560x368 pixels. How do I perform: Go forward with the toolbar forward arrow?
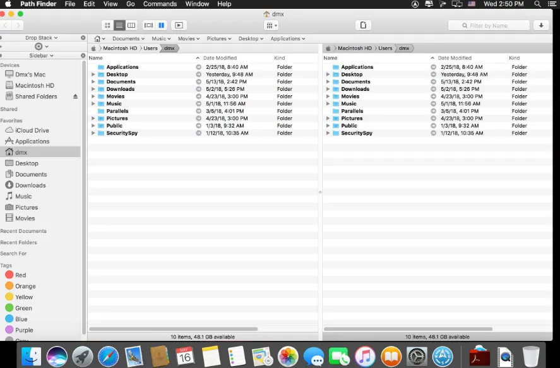pos(18,25)
